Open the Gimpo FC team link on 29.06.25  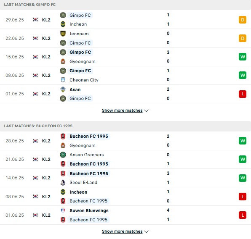(80, 15)
